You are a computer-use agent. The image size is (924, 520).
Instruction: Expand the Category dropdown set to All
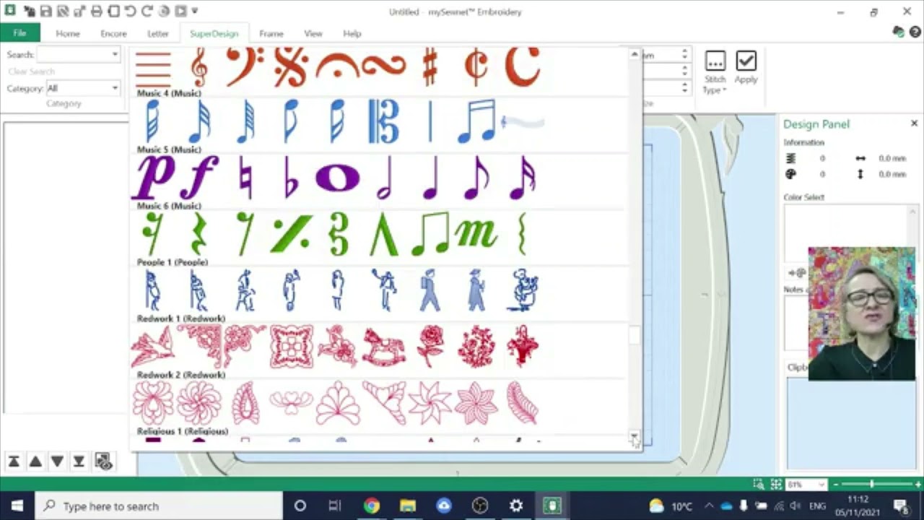coord(115,88)
